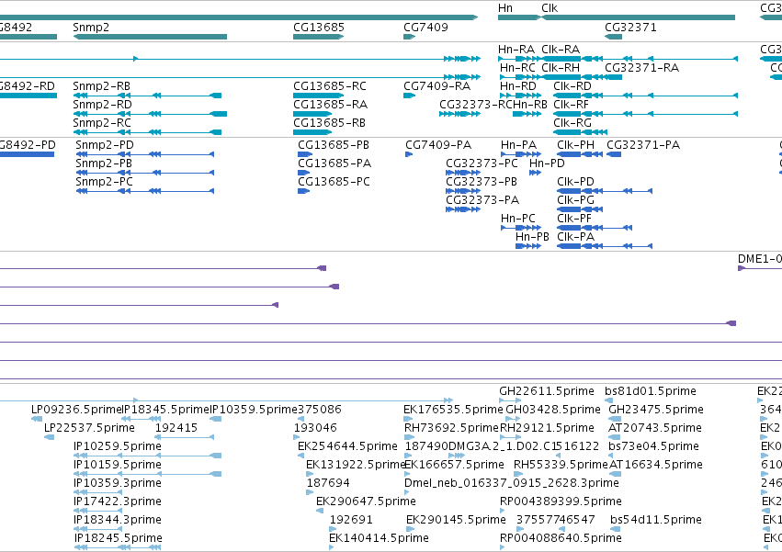The image size is (782, 552).
Task: Click the 192415 EST label
Action: [176, 428]
